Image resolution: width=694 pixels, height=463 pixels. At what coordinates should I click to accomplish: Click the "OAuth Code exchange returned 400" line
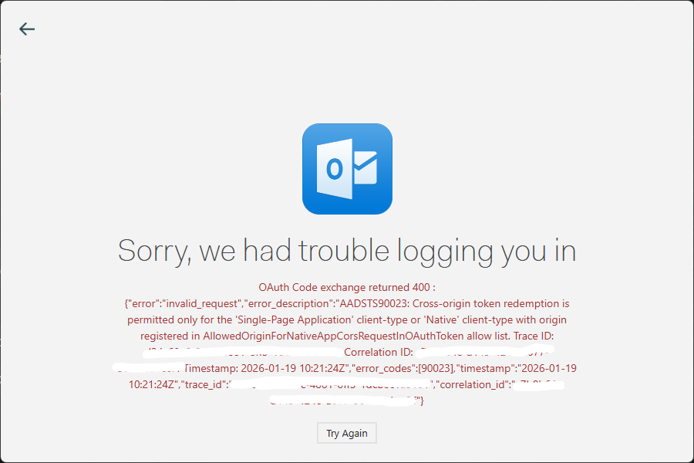pos(347,288)
